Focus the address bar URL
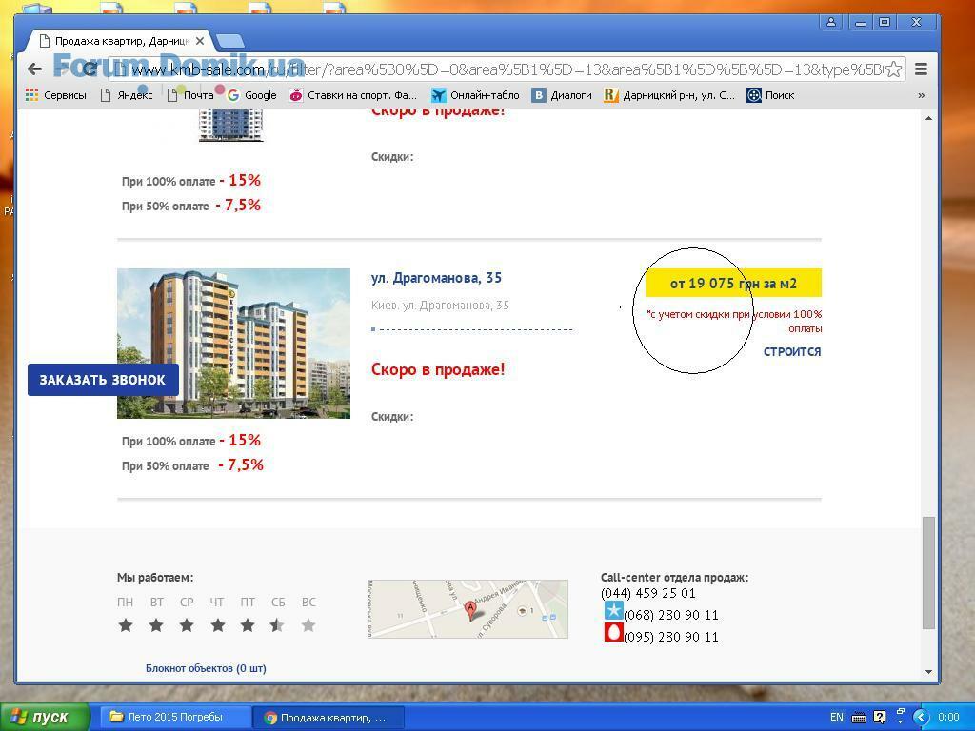This screenshot has width=975, height=731. coord(506,69)
